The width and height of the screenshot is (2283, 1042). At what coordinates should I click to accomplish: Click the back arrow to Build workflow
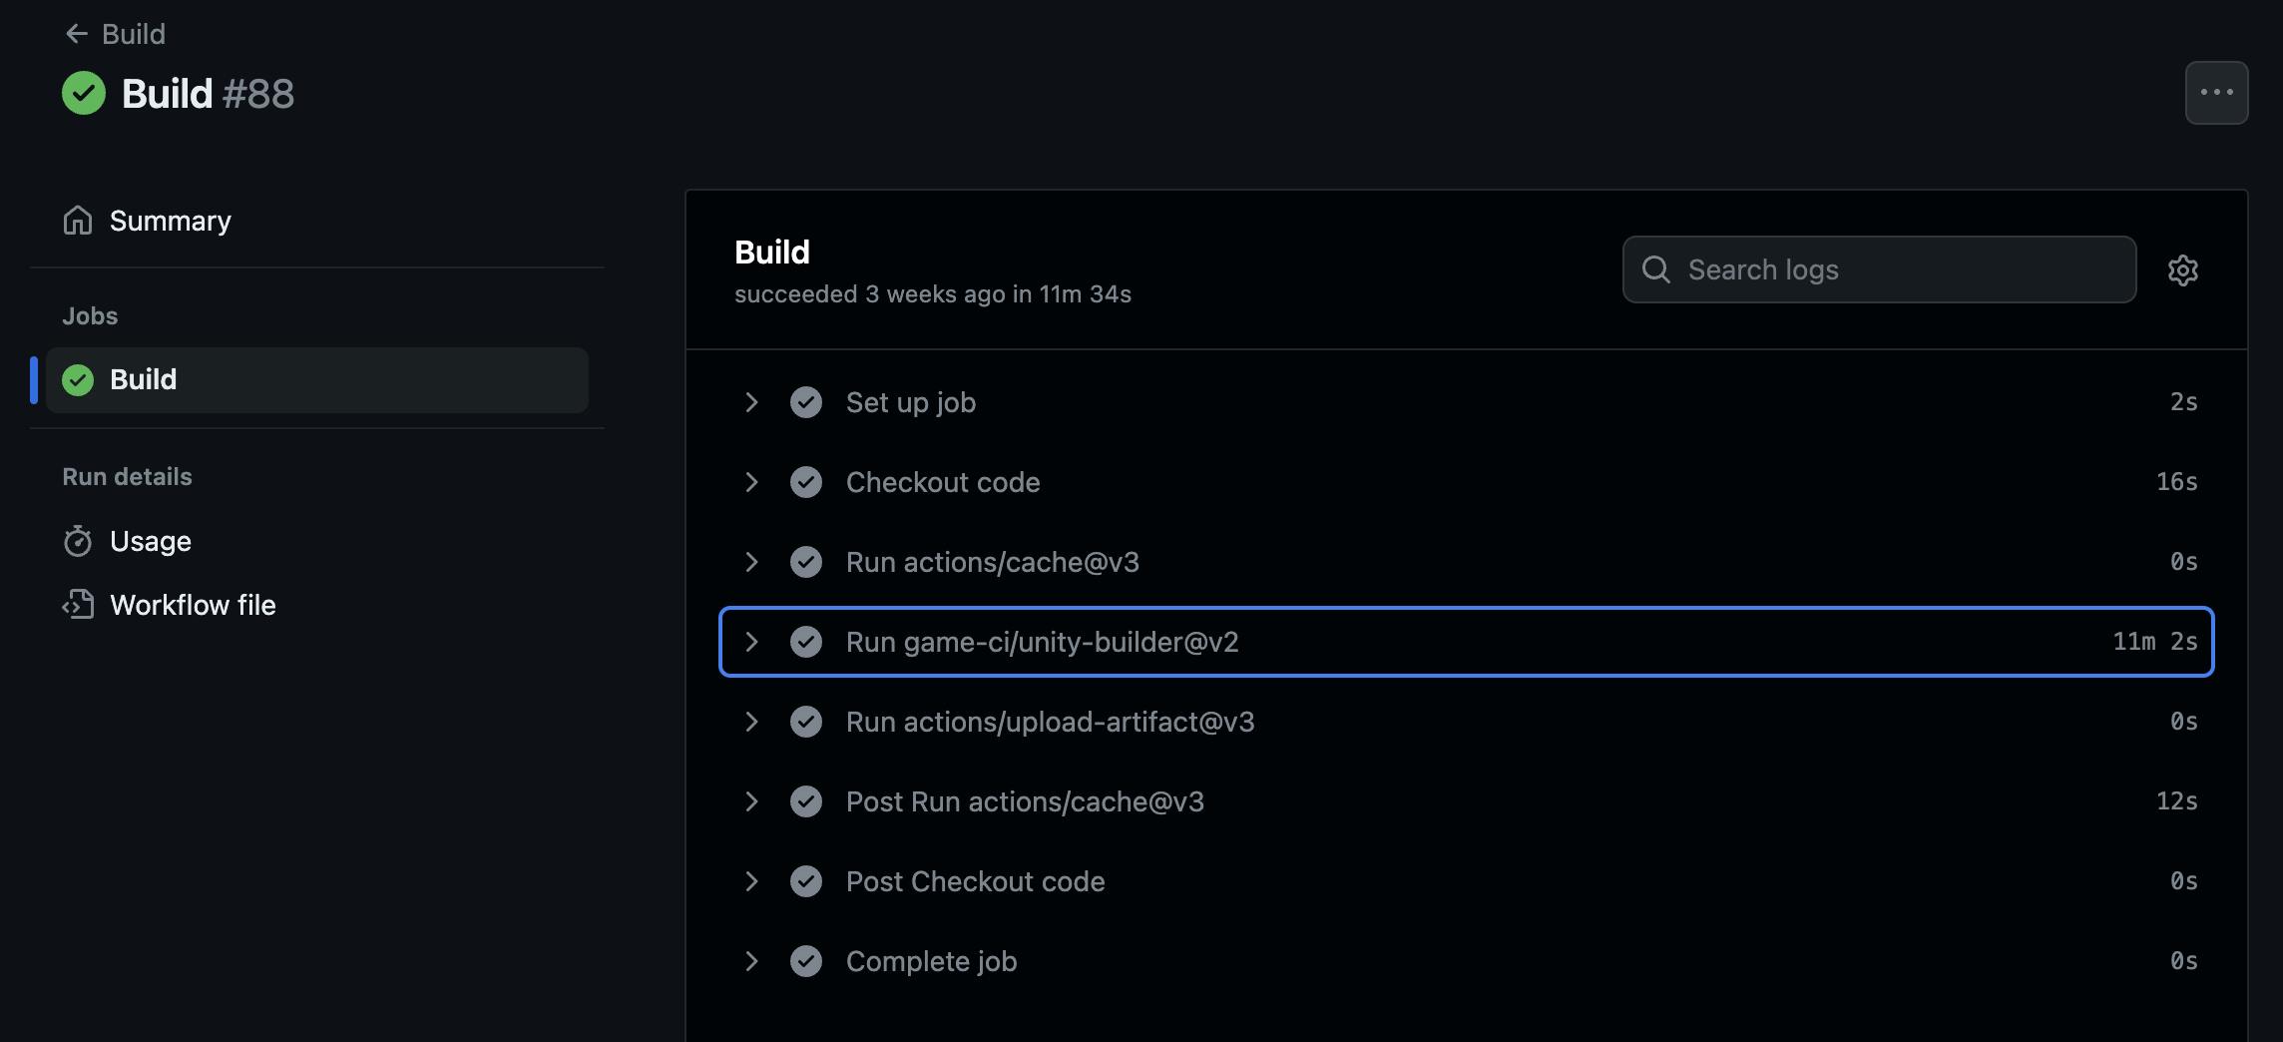[77, 34]
